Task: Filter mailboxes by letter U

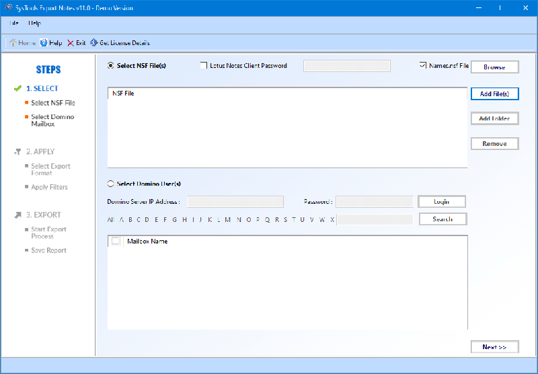Action: [x=302, y=219]
